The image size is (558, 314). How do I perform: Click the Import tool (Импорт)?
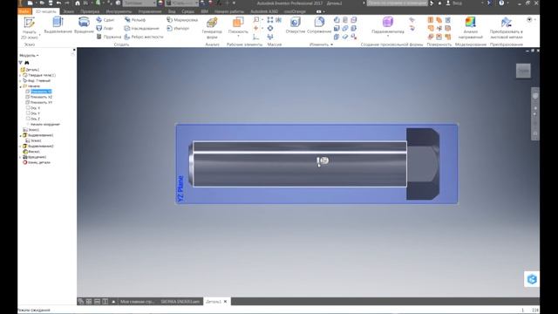pyautogui.click(x=178, y=28)
